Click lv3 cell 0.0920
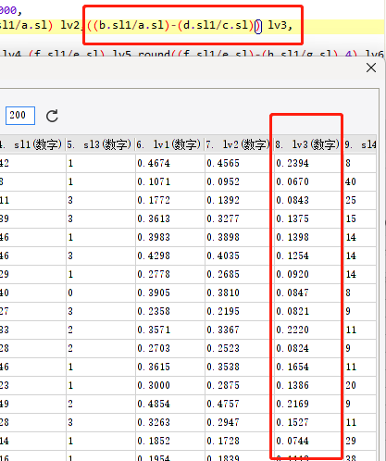386x461 pixels. [x=308, y=274]
